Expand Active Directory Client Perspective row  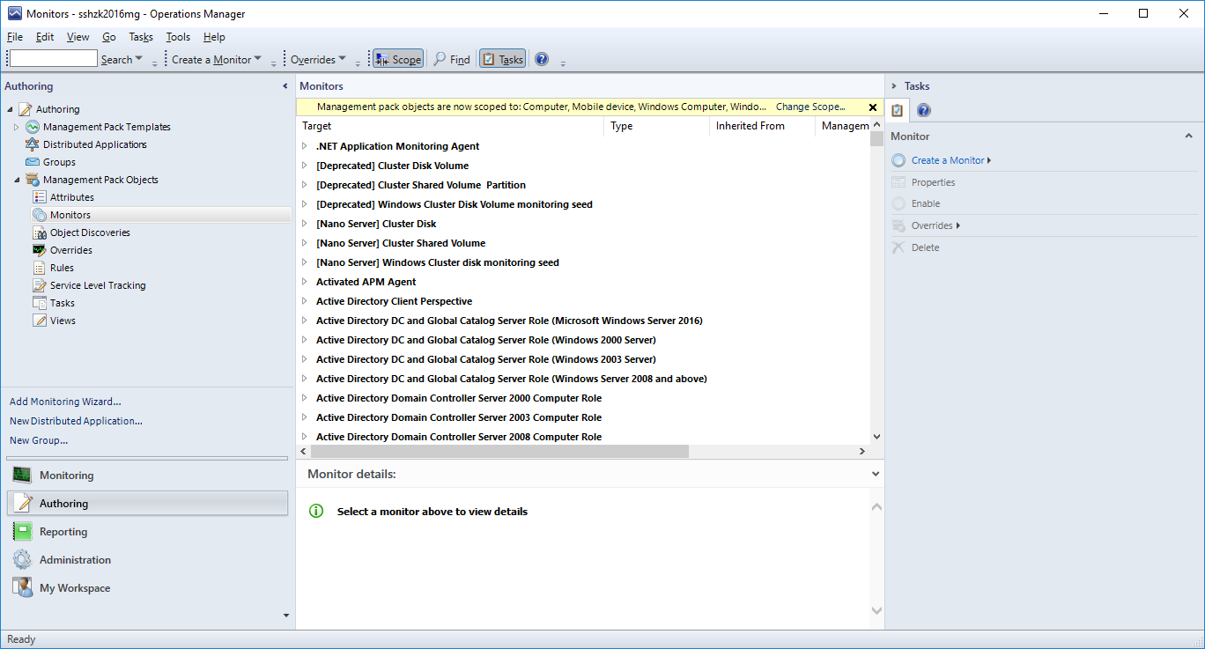tap(305, 301)
